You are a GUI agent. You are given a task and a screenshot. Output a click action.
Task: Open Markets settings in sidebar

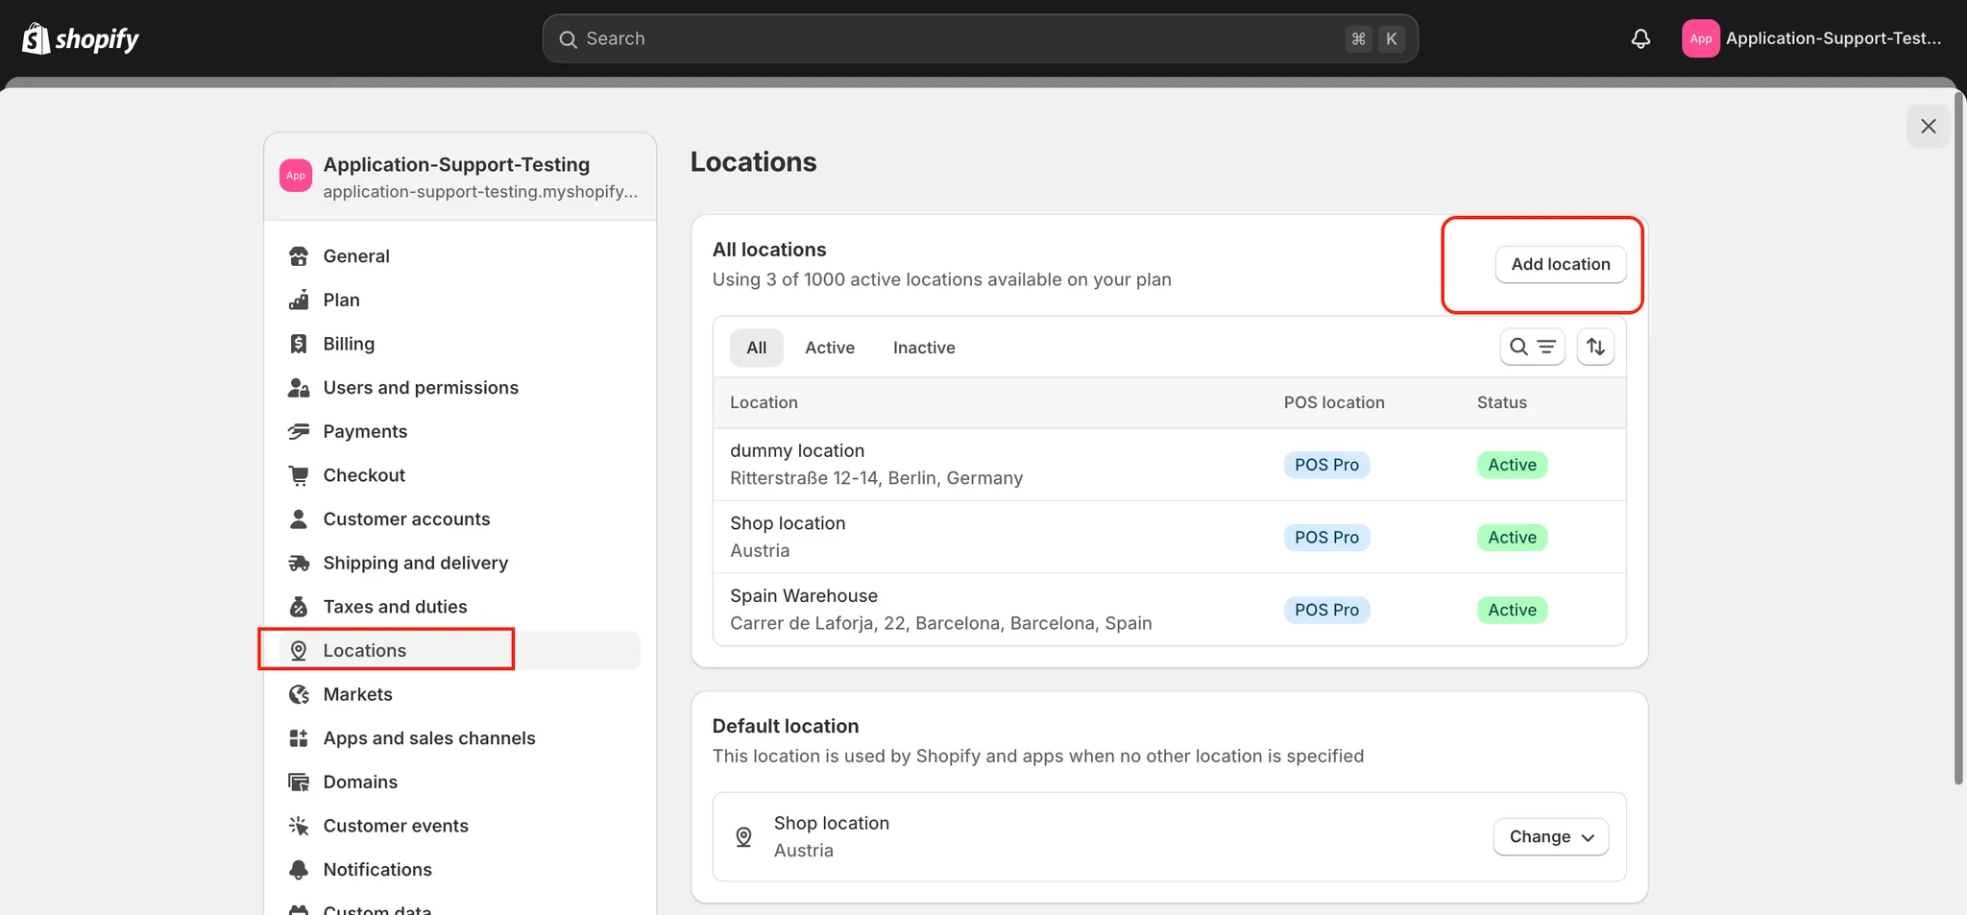pyautogui.click(x=357, y=694)
